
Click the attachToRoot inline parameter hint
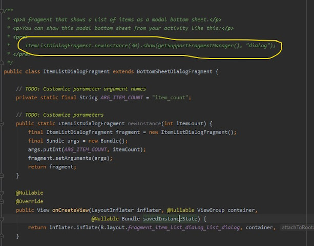(296, 228)
